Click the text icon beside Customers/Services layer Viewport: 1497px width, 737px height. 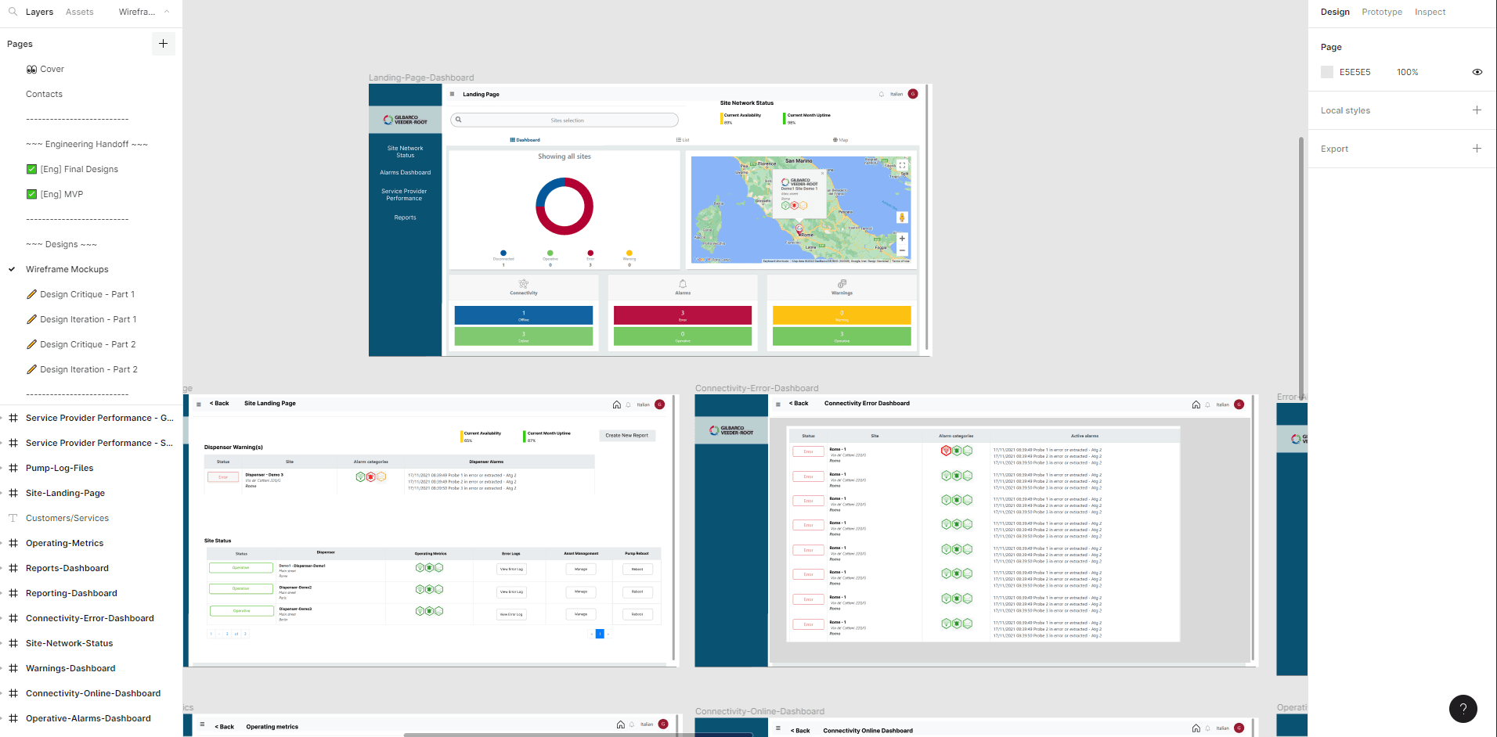[13, 518]
